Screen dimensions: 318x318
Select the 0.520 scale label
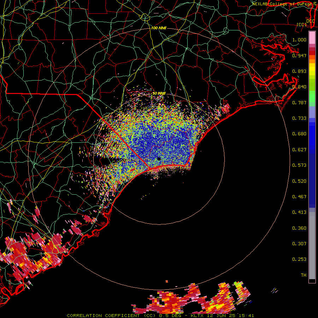(x=299, y=181)
